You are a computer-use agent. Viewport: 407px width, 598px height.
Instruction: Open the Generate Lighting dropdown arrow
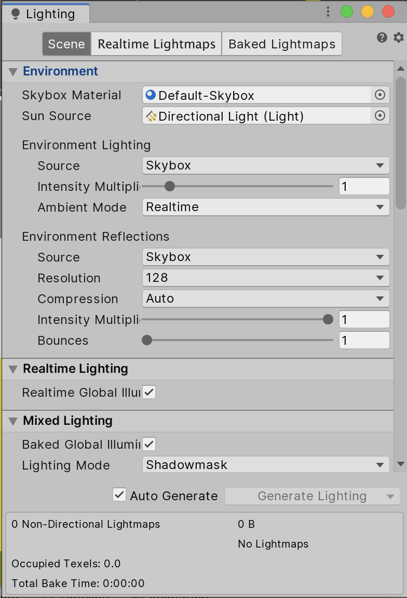(x=391, y=497)
